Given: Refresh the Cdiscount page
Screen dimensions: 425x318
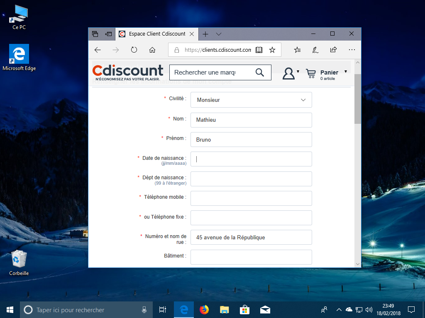Looking at the screenshot, I should [x=134, y=50].
